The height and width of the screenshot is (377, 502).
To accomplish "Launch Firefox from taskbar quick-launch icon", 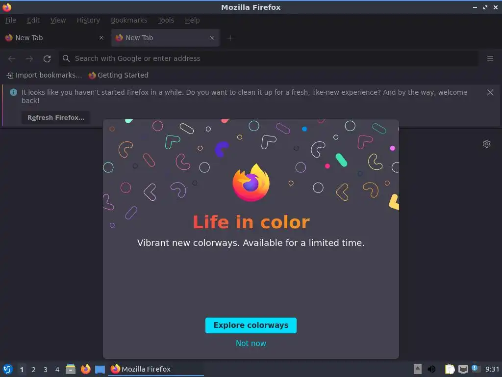I will 85,369.
